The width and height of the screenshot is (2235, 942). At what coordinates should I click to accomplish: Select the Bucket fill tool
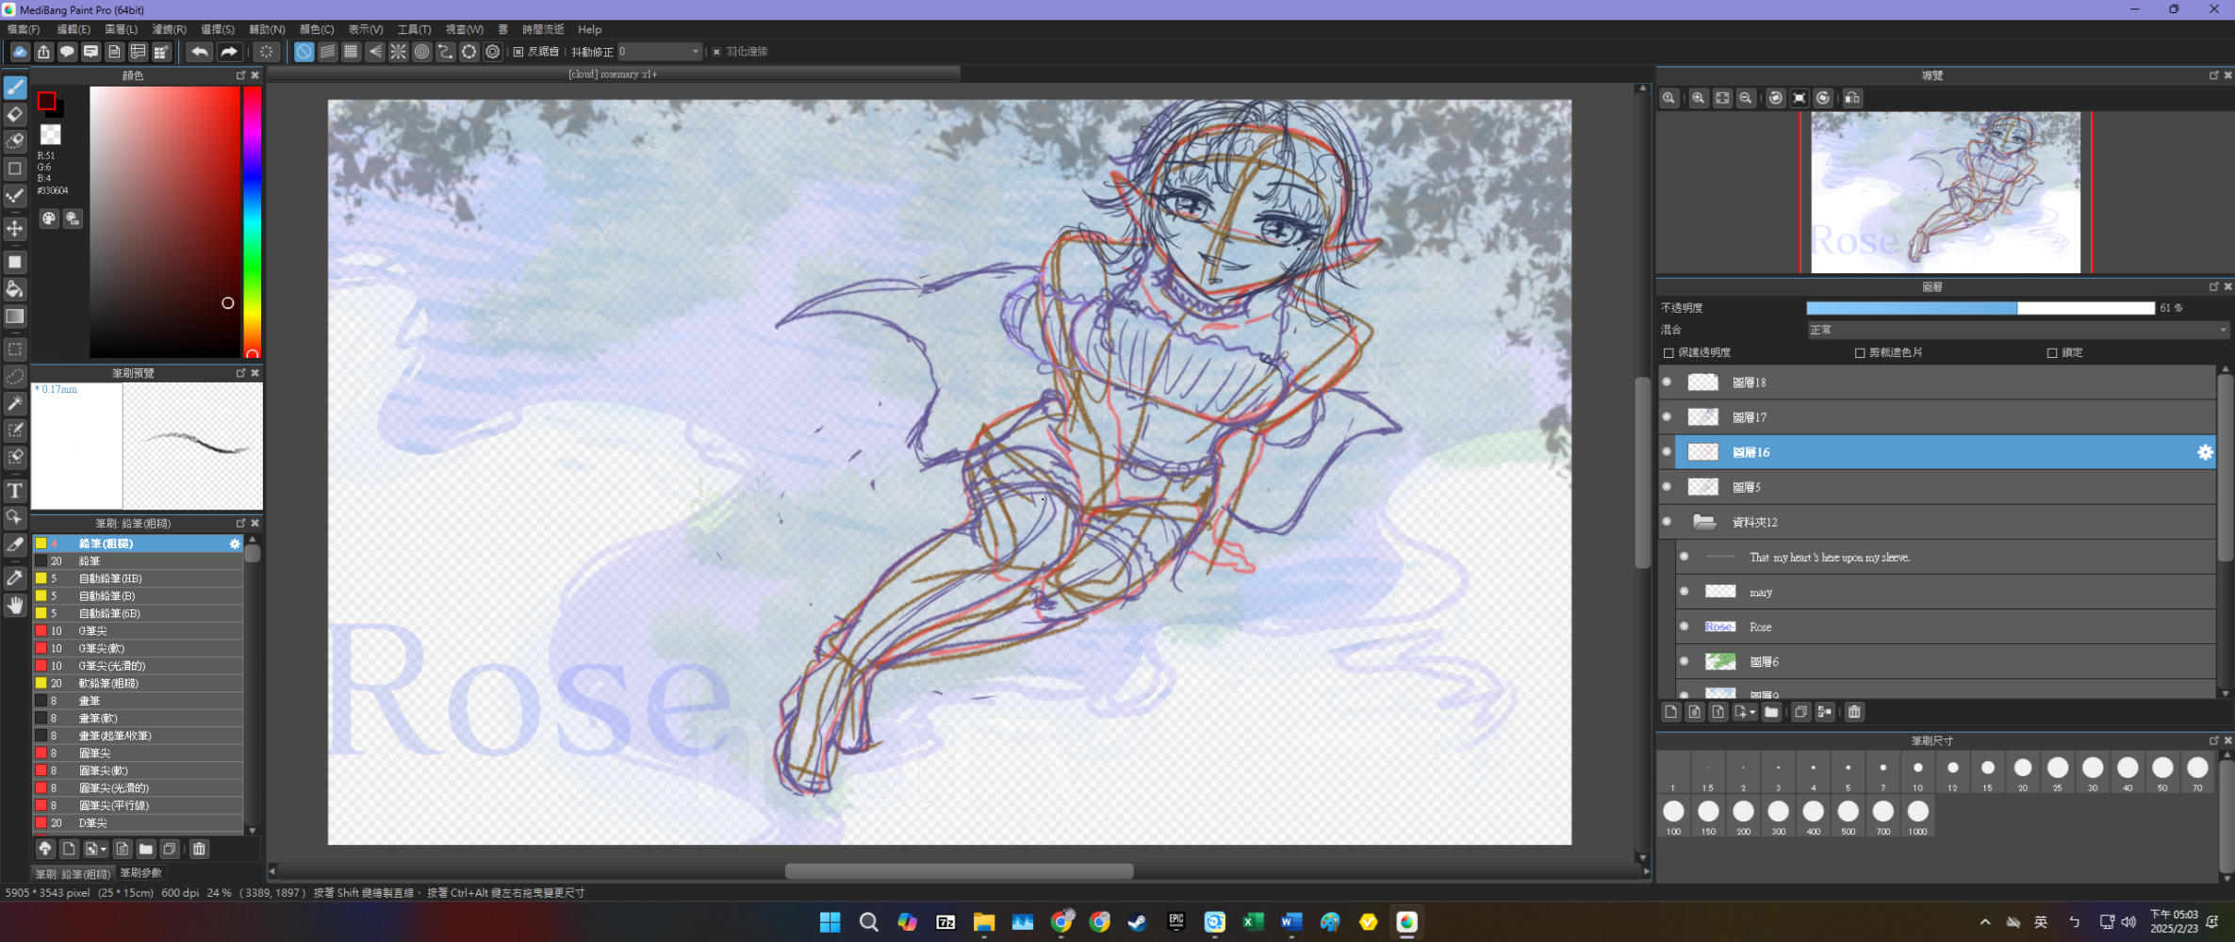[15, 289]
